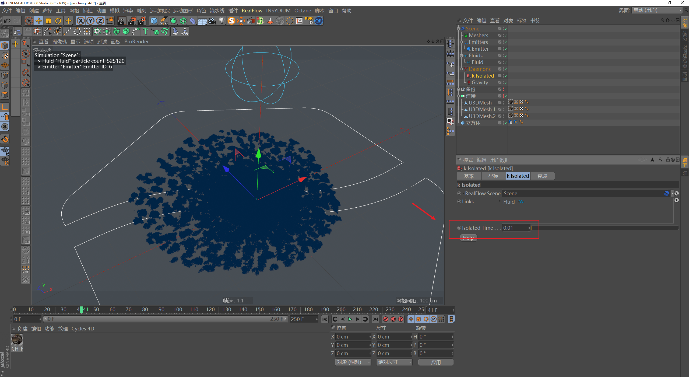Image resolution: width=689 pixels, height=377 pixels.
Task: Open the 界面 layout dropdown
Action: click(657, 11)
